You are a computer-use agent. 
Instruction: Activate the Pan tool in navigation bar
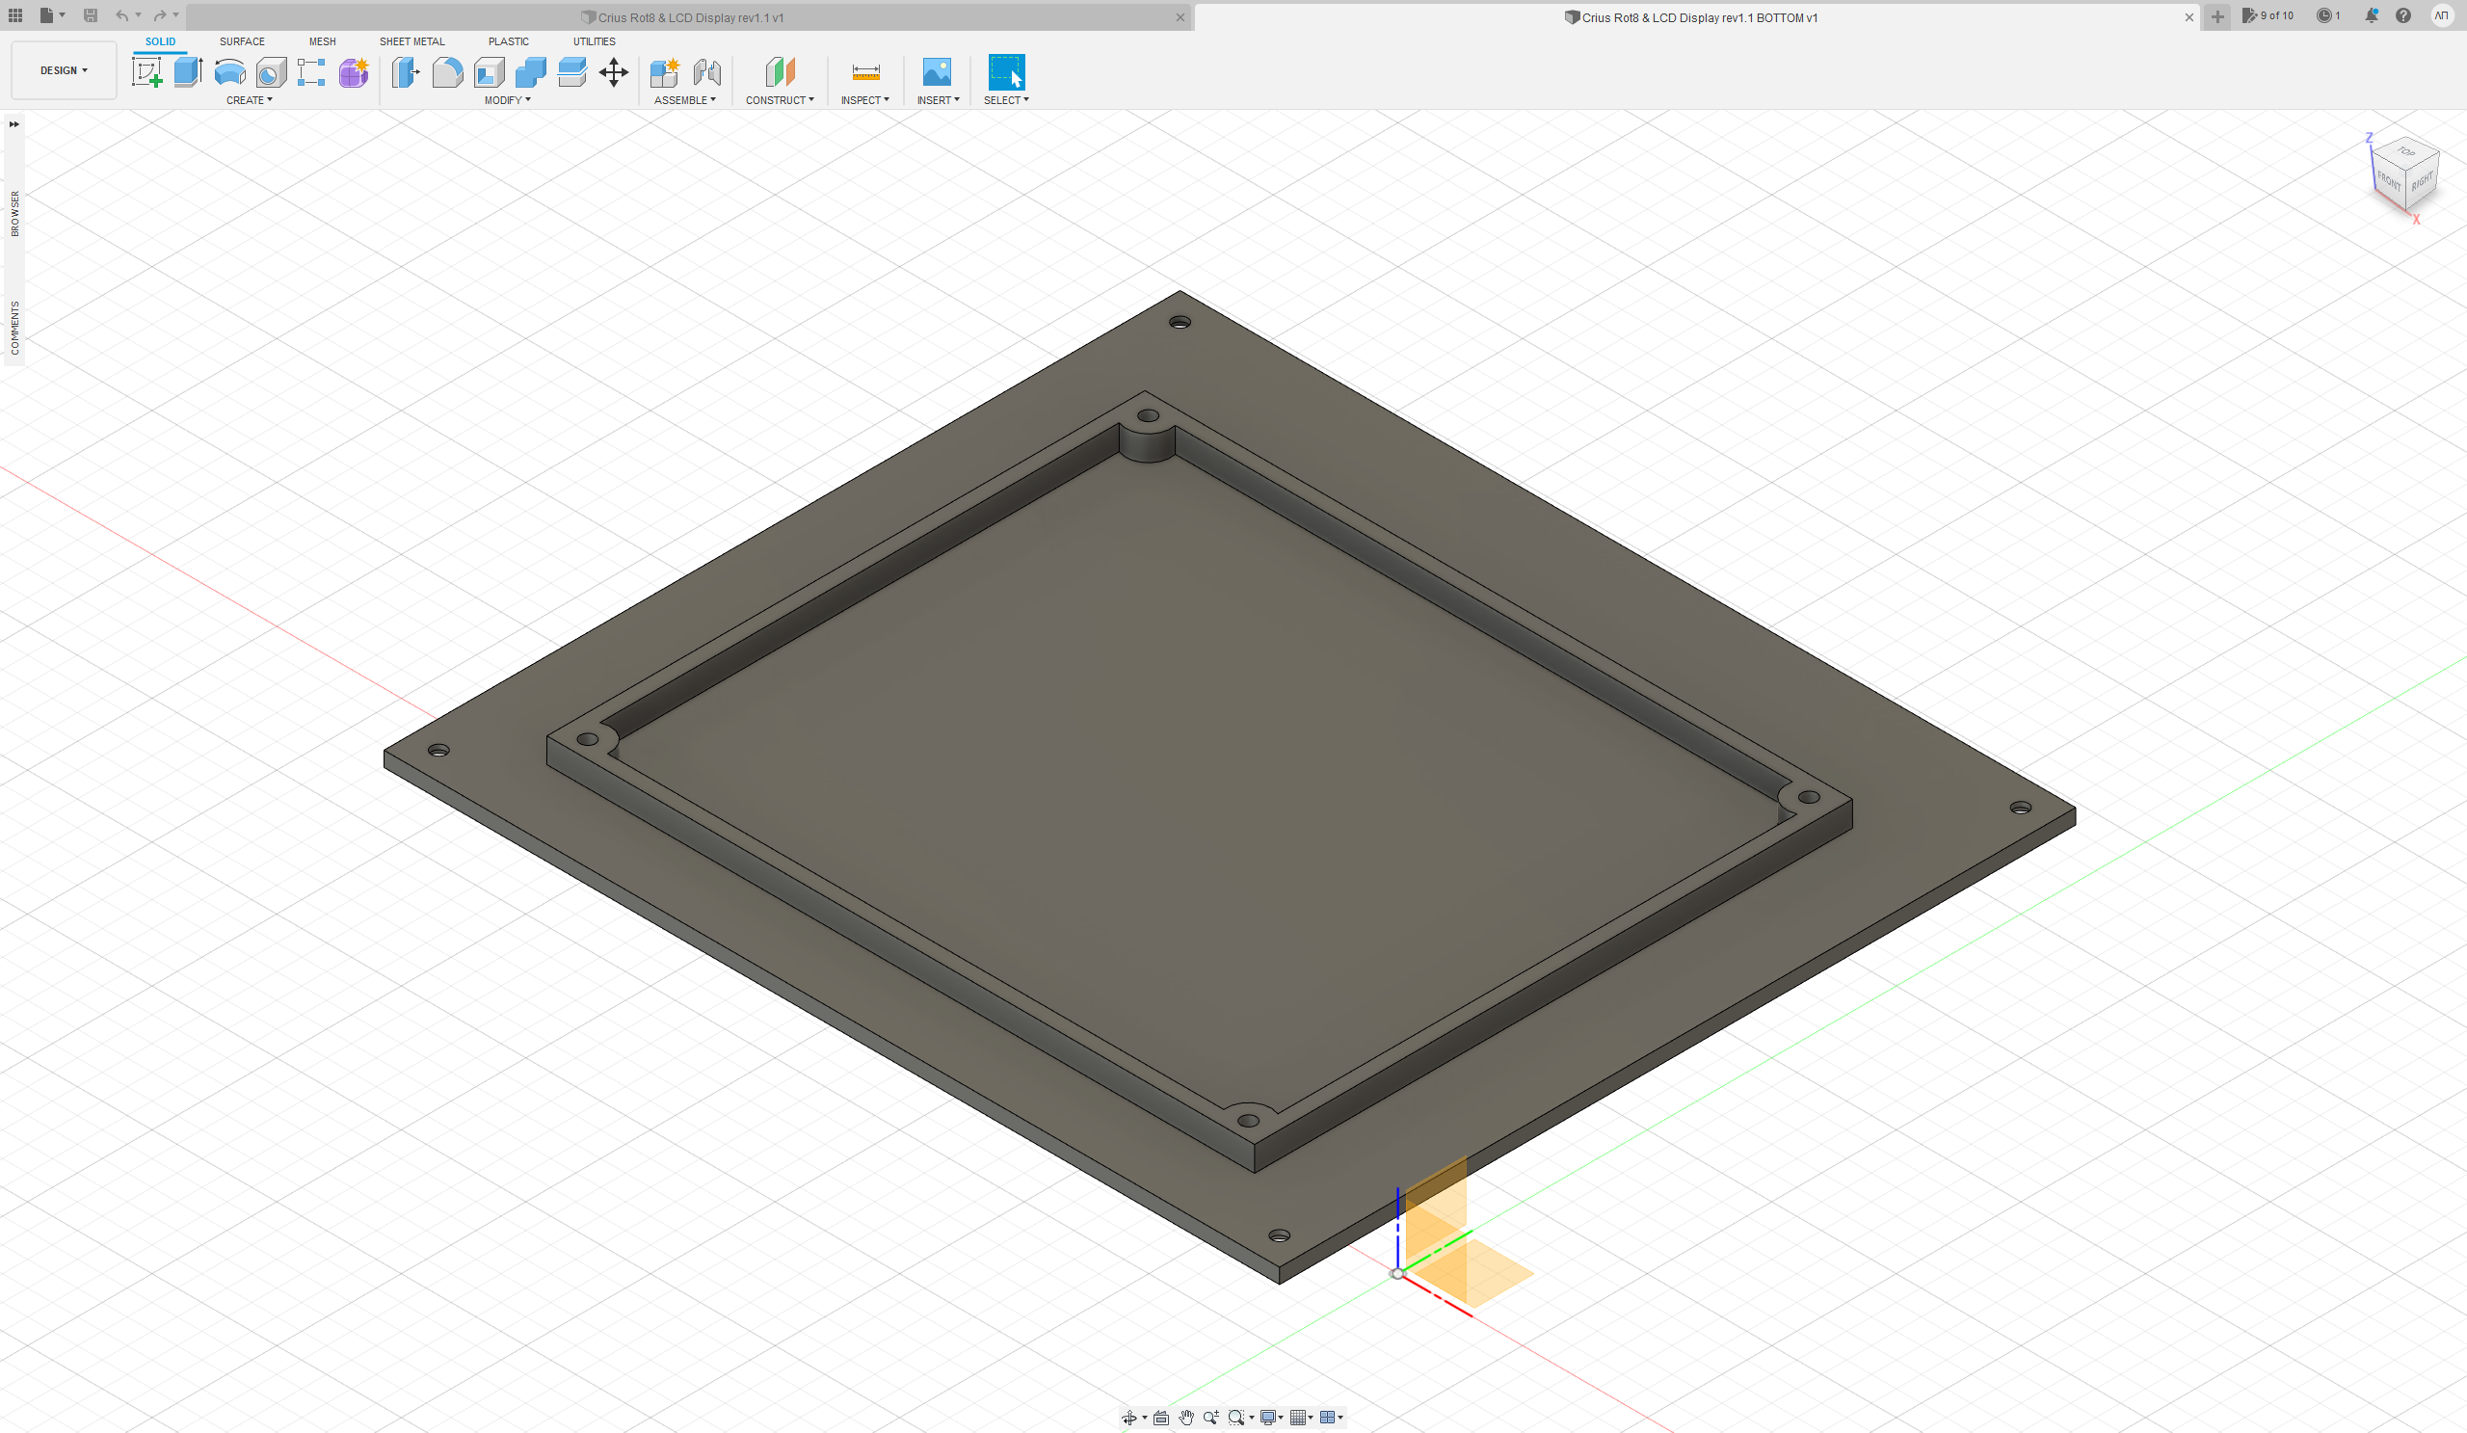point(1185,1417)
